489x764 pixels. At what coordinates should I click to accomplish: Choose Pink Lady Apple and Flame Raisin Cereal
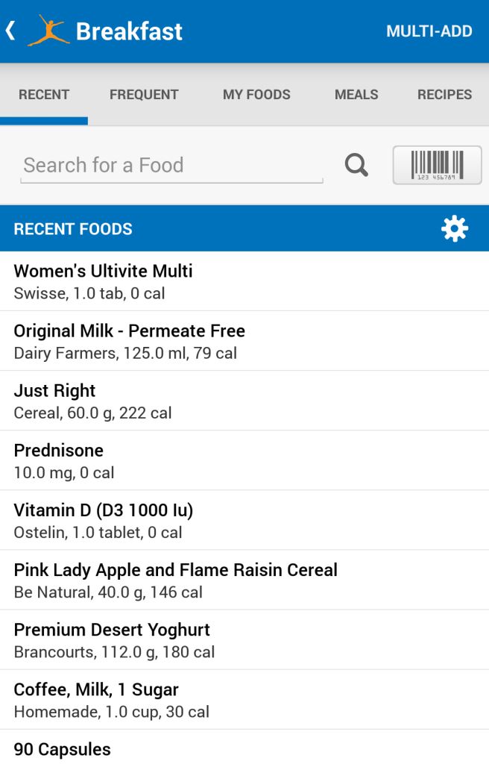[245, 580]
